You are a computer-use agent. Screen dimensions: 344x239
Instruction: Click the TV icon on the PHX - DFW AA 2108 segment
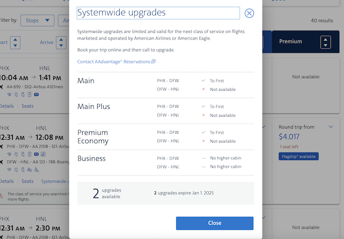pyautogui.click(x=36, y=154)
